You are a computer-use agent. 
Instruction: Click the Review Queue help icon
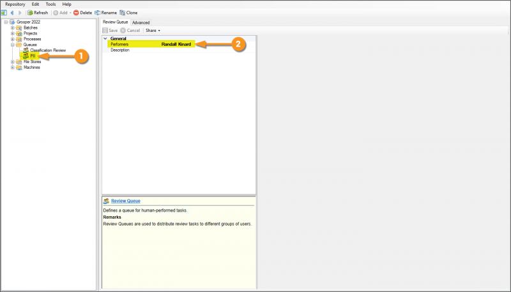pos(106,201)
